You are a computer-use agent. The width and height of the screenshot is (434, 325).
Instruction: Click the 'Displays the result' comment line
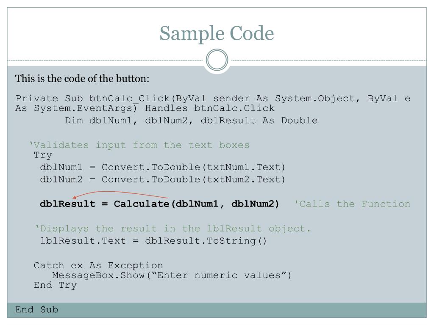(173, 229)
